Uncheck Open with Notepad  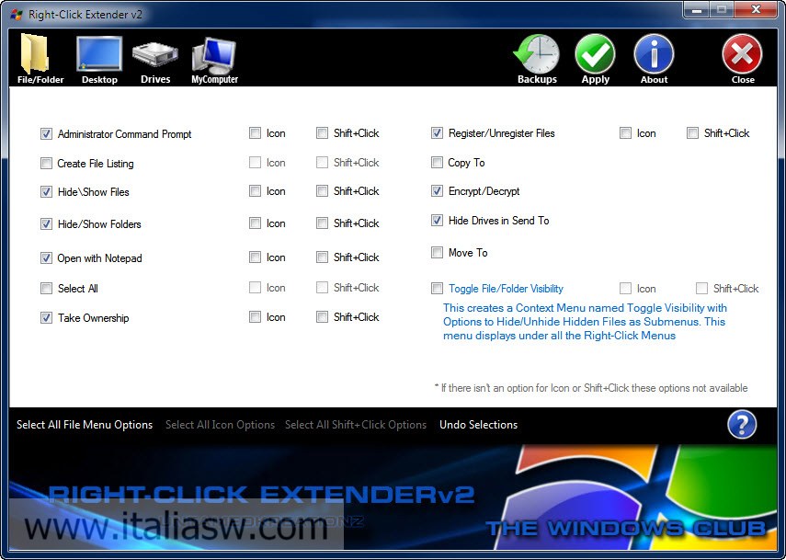pyautogui.click(x=46, y=258)
